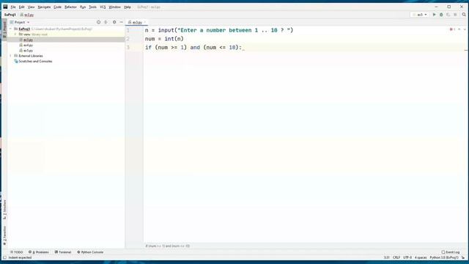469x264 pixels.
Task: Open the Tools menu
Action: point(93,7)
